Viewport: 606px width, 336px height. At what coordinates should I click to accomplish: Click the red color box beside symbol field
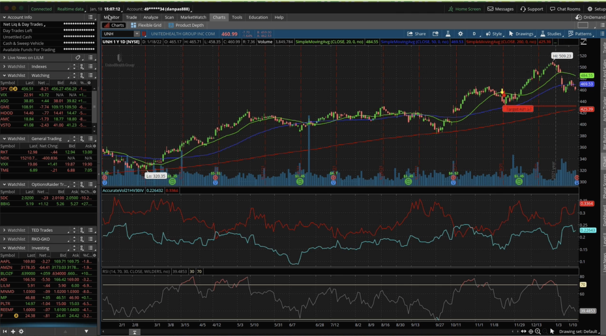(144, 34)
